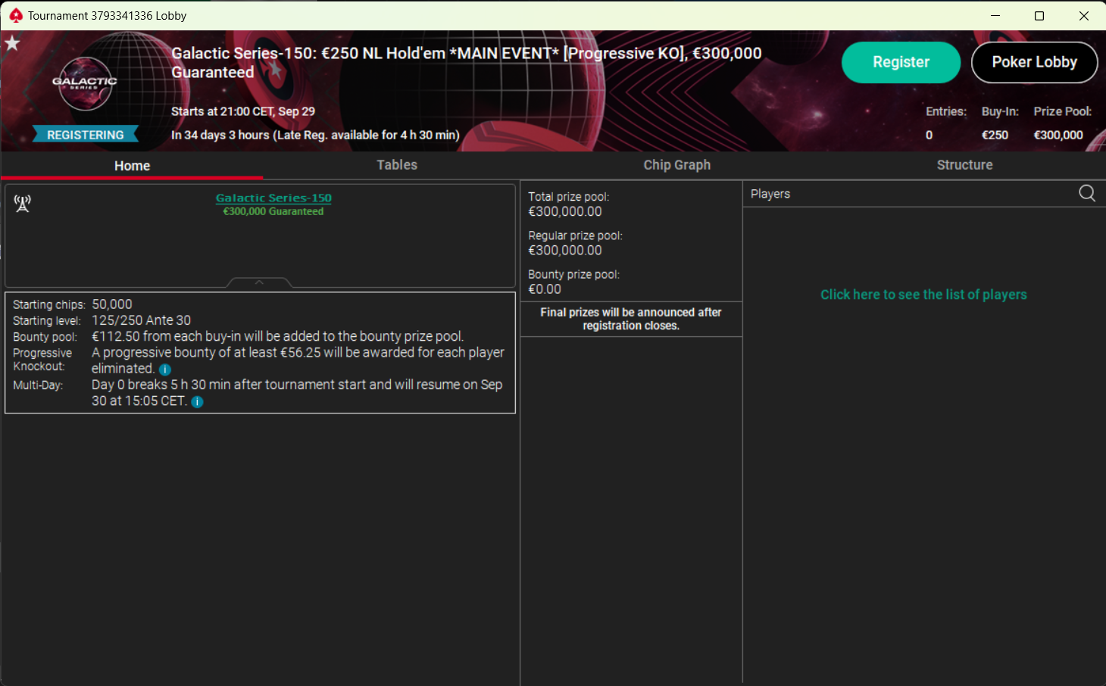The height and width of the screenshot is (686, 1106).
Task: Go to Poker Lobby
Action: [1034, 62]
